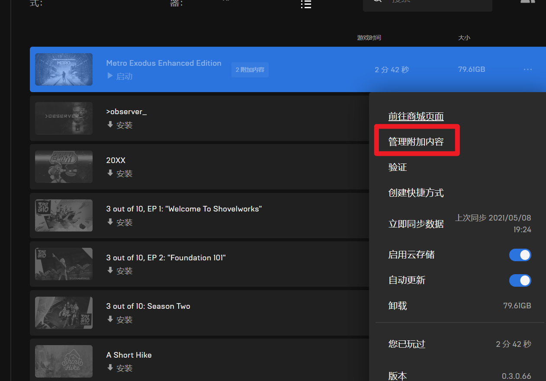Install A Short Hike using its 安装 button
The image size is (546, 381).
[119, 368]
